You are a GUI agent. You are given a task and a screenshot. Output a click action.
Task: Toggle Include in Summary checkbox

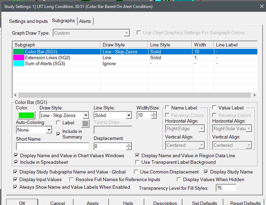[58, 134]
